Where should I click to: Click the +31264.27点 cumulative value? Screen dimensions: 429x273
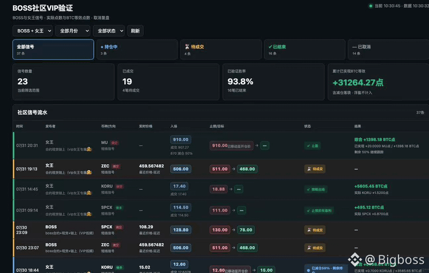[358, 82]
